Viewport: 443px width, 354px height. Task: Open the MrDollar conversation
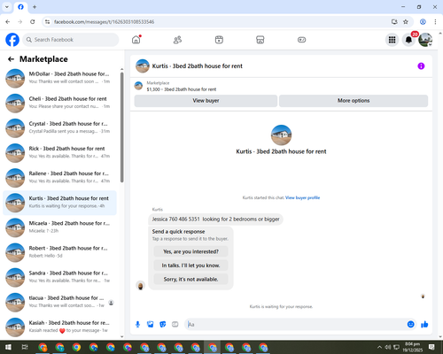pos(59,78)
